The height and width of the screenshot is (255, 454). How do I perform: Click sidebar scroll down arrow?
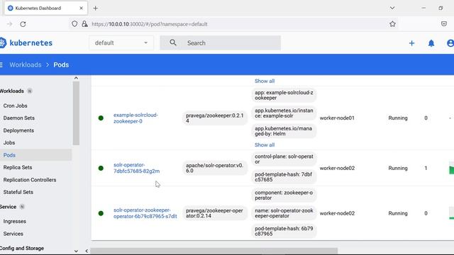pos(76,251)
